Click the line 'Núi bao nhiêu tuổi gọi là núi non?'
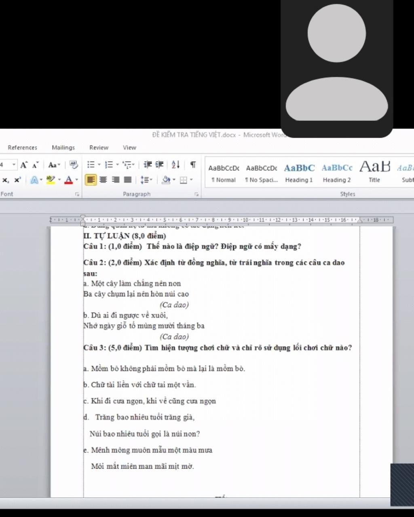The width and height of the screenshot is (414, 517). coord(145,434)
